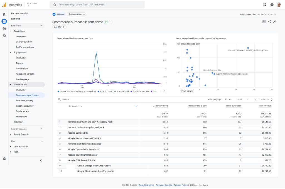Collapse the Engagement group
This screenshot has width=285, height=189.
pyautogui.click(x=11, y=53)
